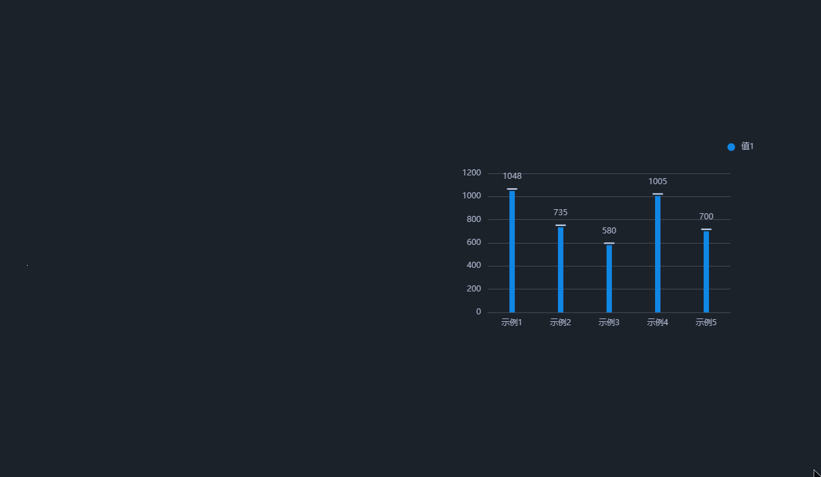Click the 735 value label
Viewport: 821px width, 477px height.
click(x=561, y=213)
